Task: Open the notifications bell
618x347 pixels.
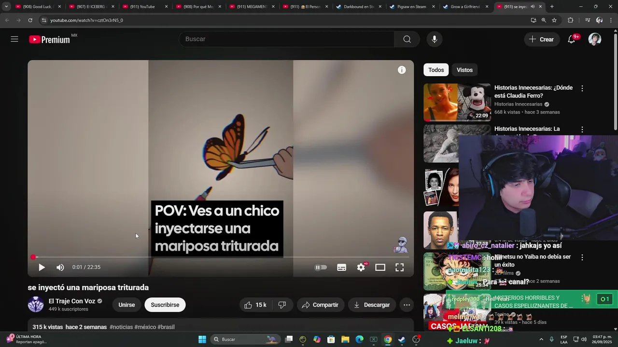Action: point(571,39)
